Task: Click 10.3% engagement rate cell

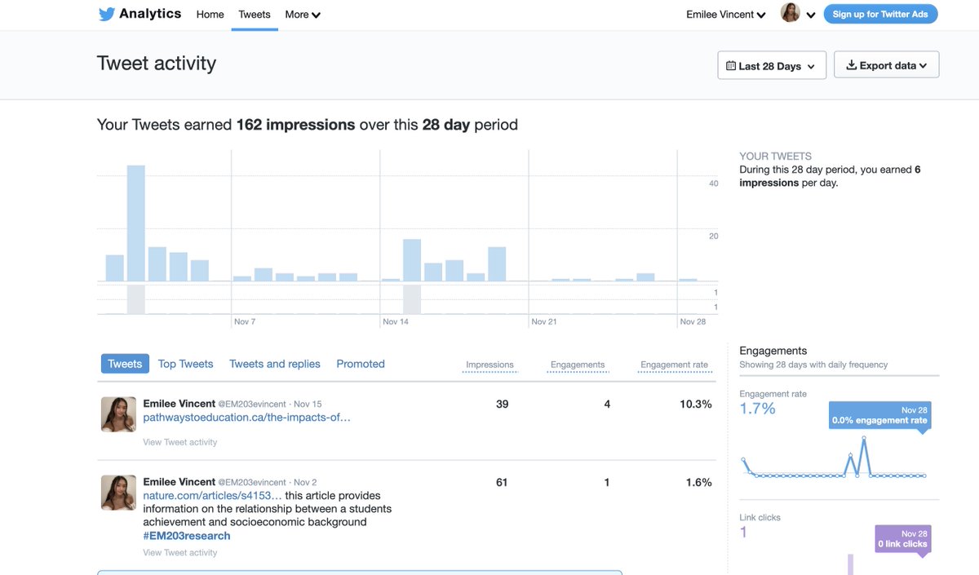Action: click(696, 404)
